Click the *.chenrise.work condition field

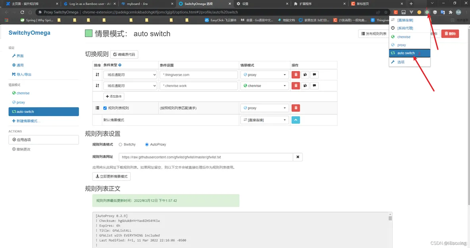(199, 86)
